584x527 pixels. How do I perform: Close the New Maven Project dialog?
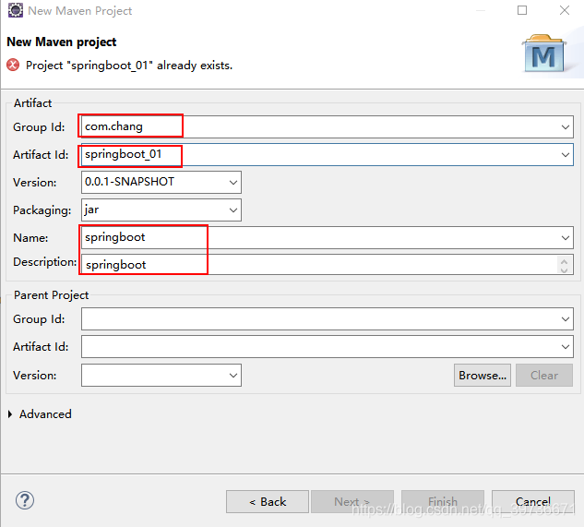point(565,10)
